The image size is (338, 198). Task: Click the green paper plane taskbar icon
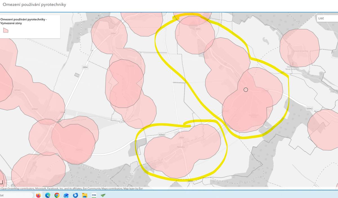click(103, 195)
